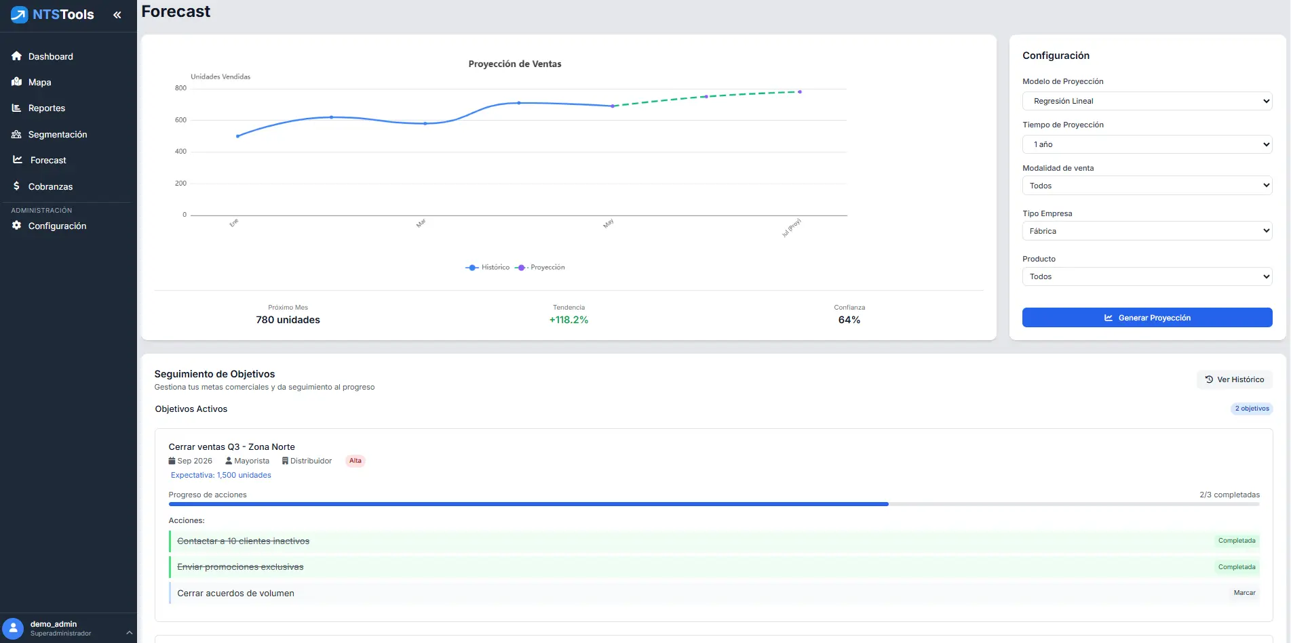This screenshot has height=643, width=1291.
Task: Mark 'Cerrar acuerdos de volumen' as done
Action: click(1244, 593)
